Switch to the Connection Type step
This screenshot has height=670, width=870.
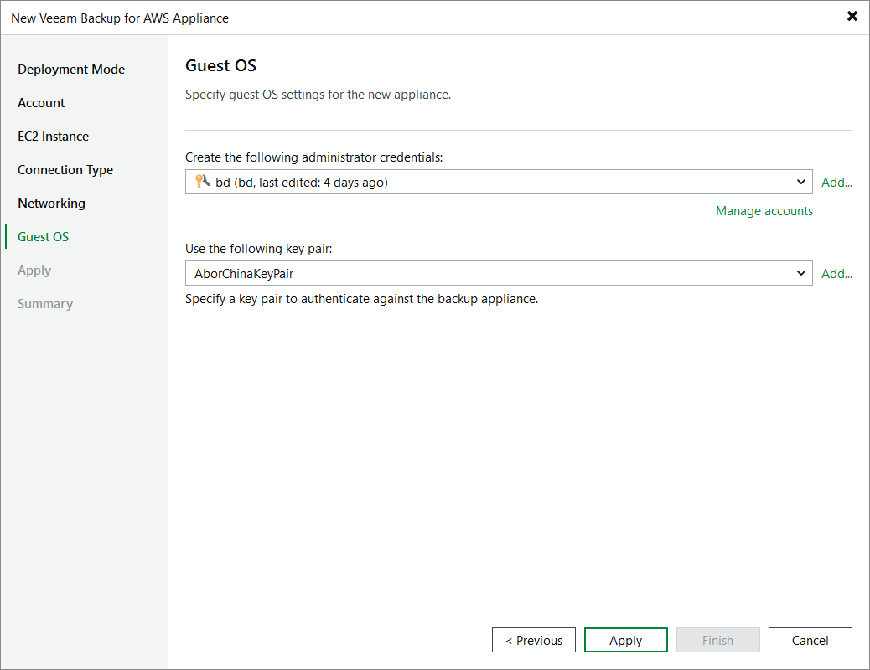pos(65,170)
